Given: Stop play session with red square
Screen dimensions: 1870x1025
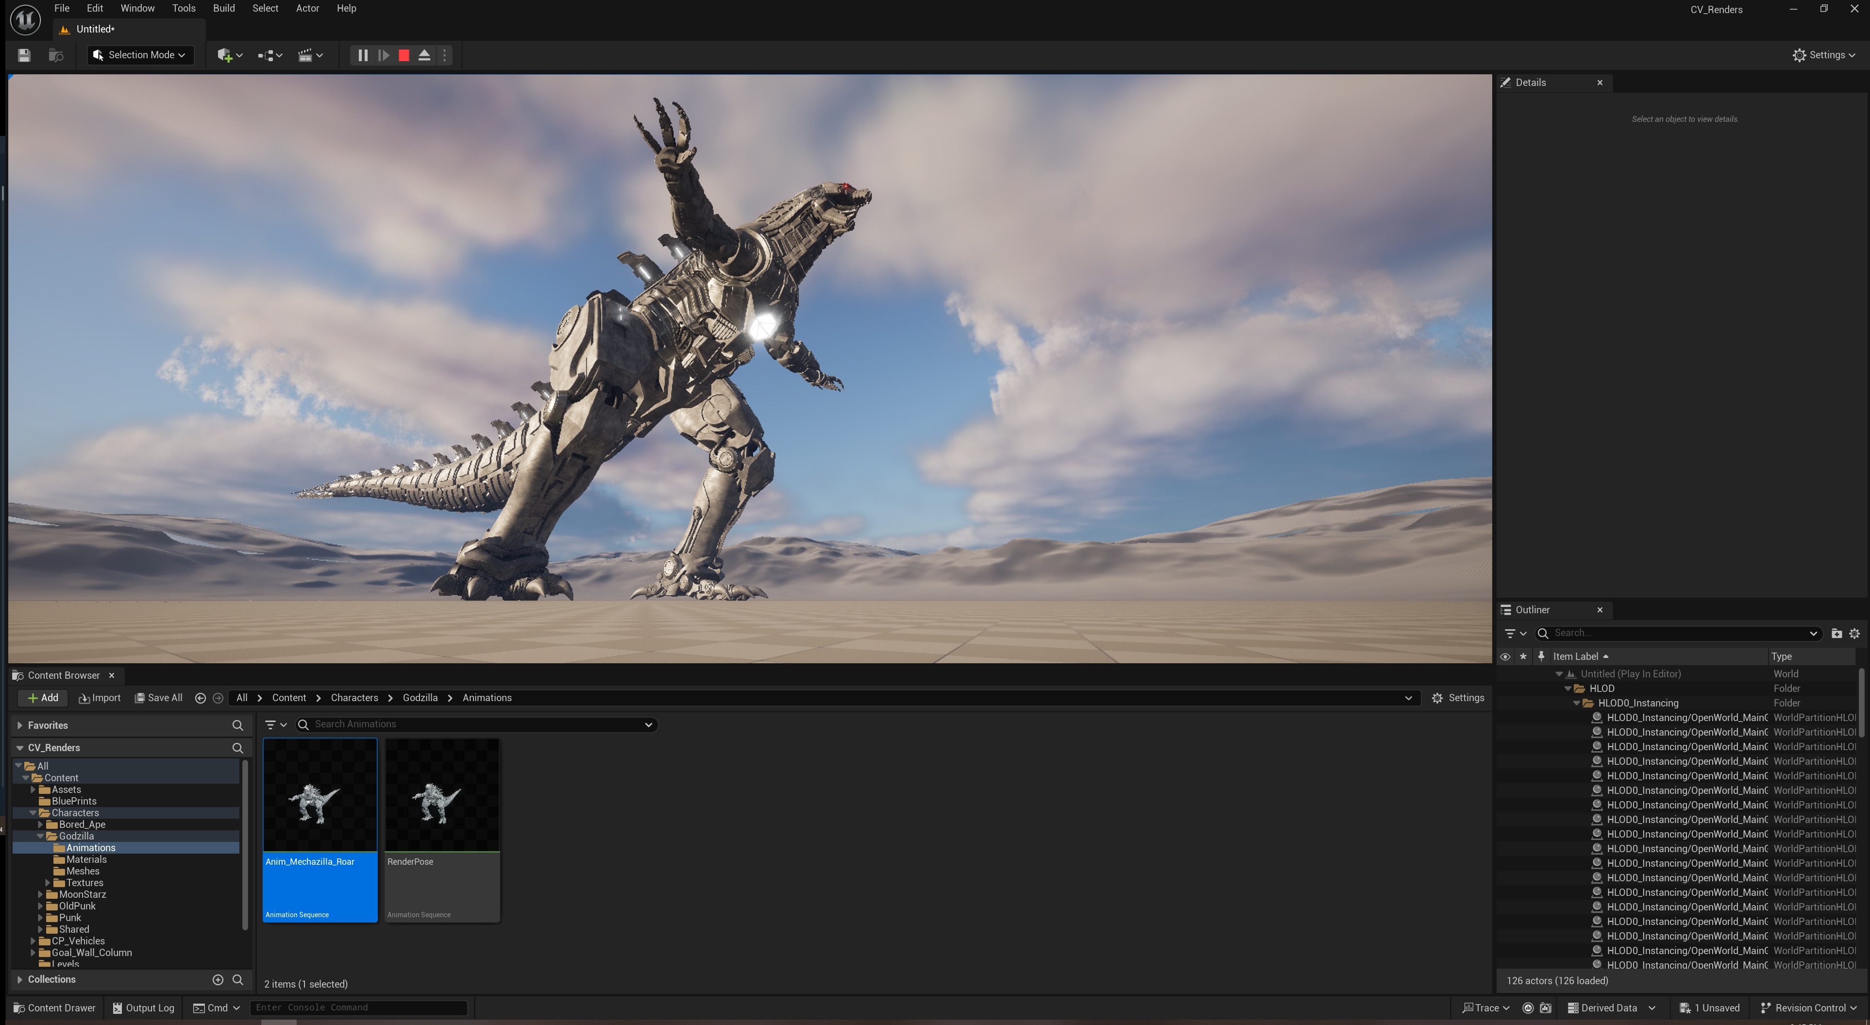Looking at the screenshot, I should 404,55.
